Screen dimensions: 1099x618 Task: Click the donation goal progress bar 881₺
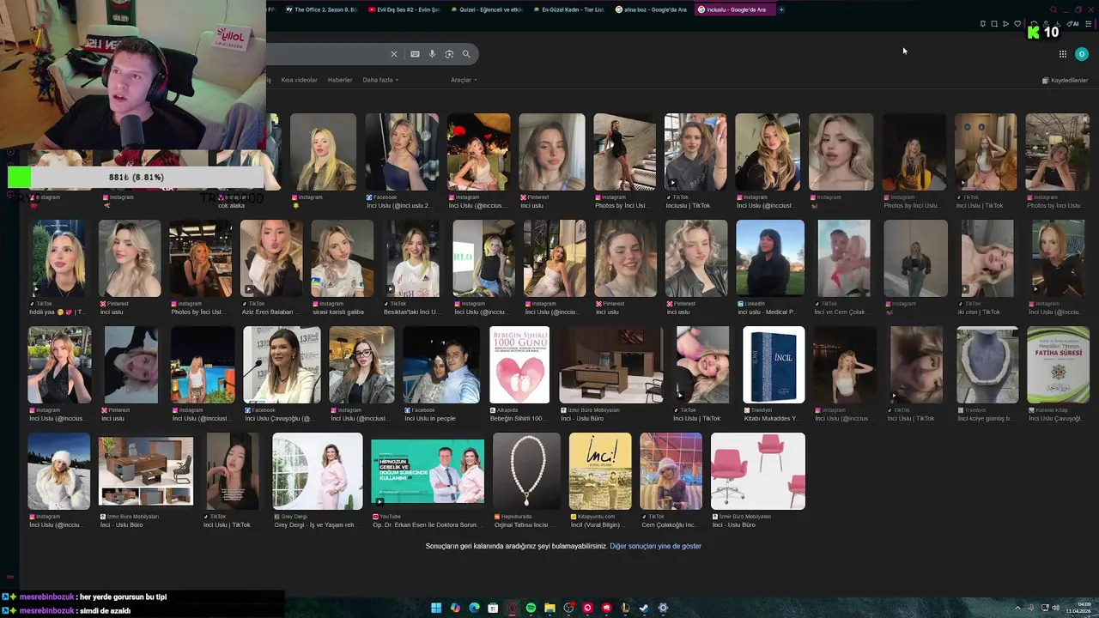point(137,178)
